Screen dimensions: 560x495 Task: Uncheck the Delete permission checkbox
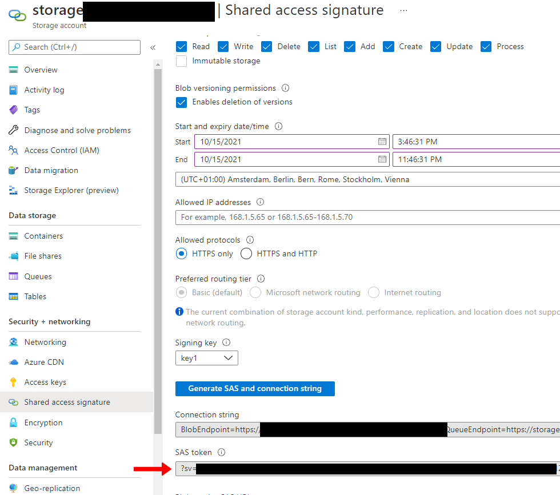pyautogui.click(x=266, y=46)
